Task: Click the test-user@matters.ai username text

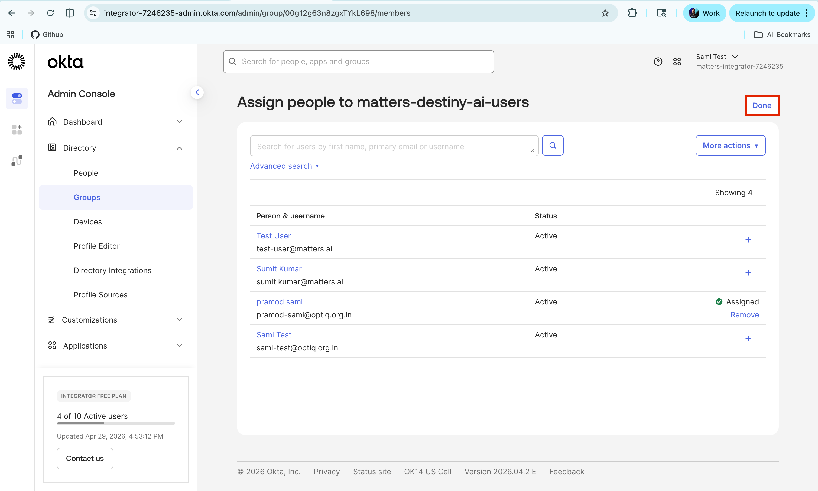Action: pos(294,249)
